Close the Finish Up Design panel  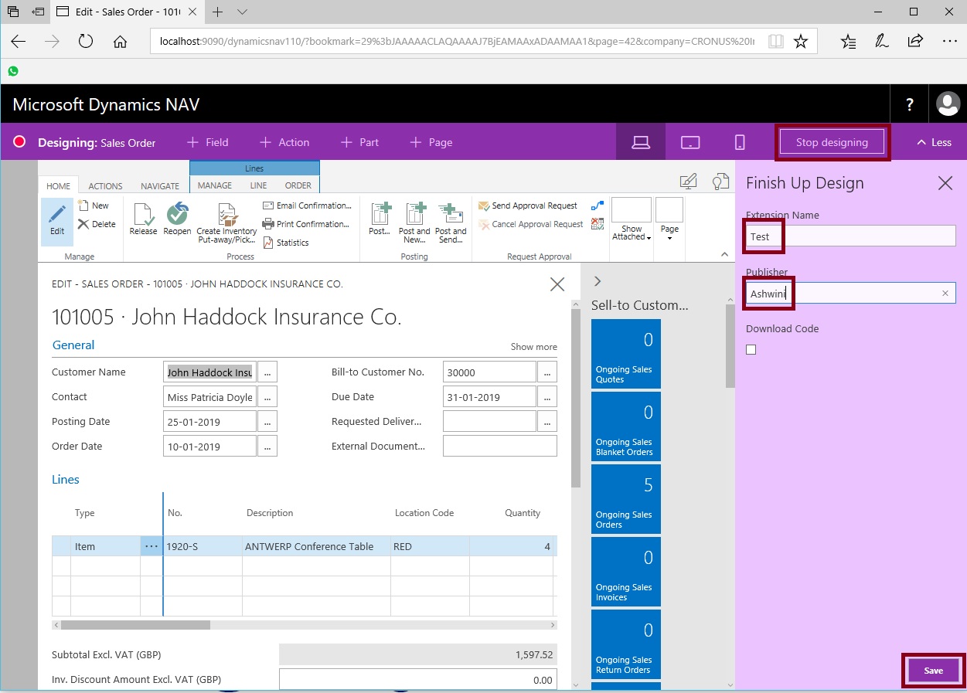click(x=945, y=183)
